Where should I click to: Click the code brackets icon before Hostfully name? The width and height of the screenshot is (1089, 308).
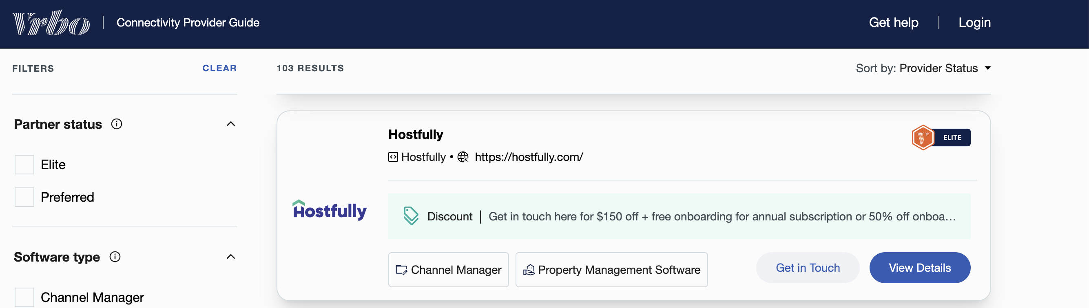[x=393, y=157]
